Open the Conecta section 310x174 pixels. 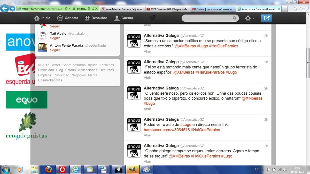coord(68,18)
